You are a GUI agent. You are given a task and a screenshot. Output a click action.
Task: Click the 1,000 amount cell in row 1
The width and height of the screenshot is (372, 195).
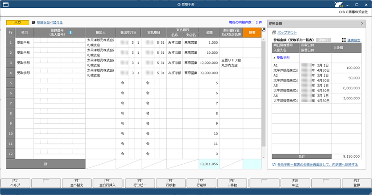[209, 43]
